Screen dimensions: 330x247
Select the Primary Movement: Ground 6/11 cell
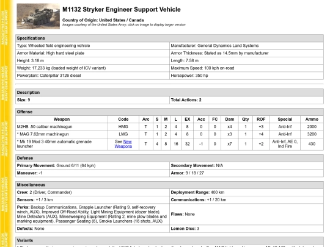(x=92, y=166)
